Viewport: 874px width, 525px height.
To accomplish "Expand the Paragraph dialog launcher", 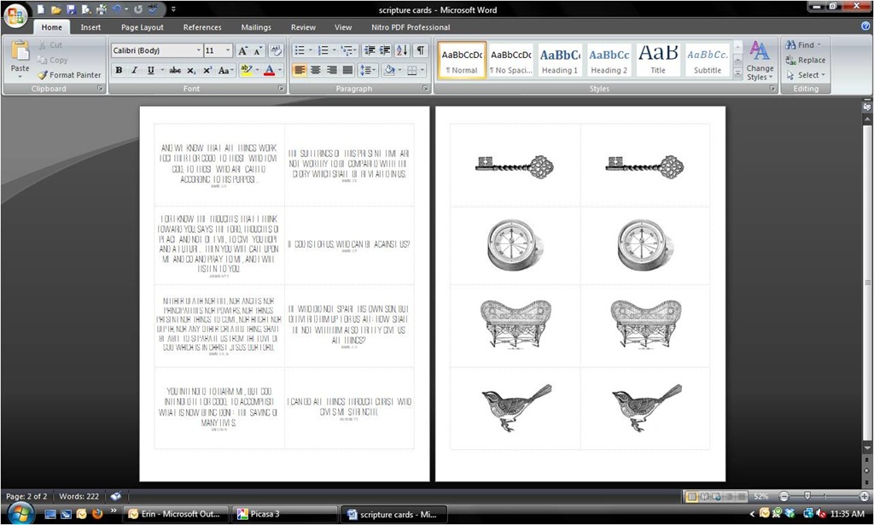I will tap(425, 88).
